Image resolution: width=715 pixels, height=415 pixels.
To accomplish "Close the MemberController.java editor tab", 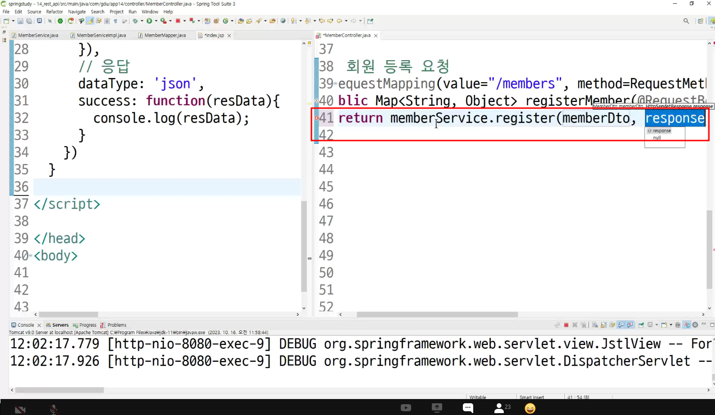I will pyautogui.click(x=375, y=36).
